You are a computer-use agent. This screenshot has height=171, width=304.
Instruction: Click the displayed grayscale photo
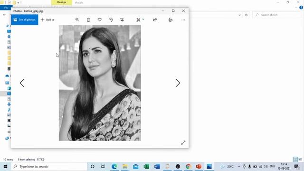(100, 83)
